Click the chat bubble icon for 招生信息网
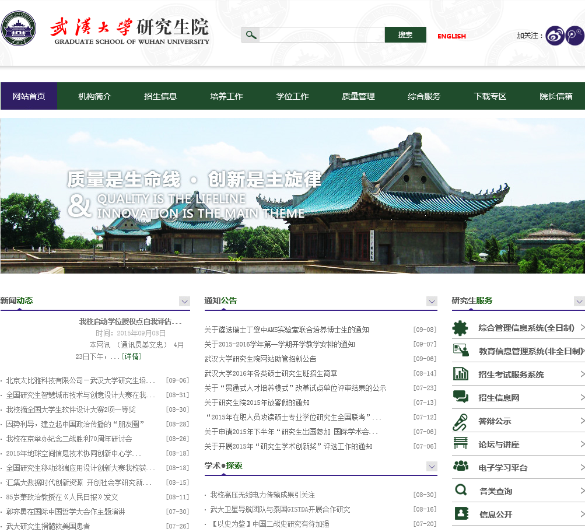The image size is (585, 532). (x=461, y=397)
